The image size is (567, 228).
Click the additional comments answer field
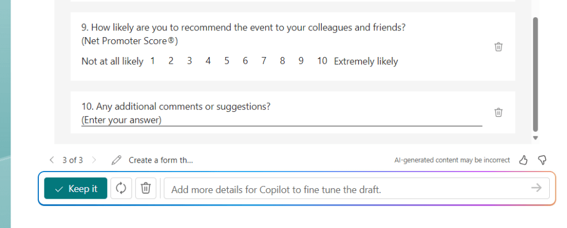[281, 120]
